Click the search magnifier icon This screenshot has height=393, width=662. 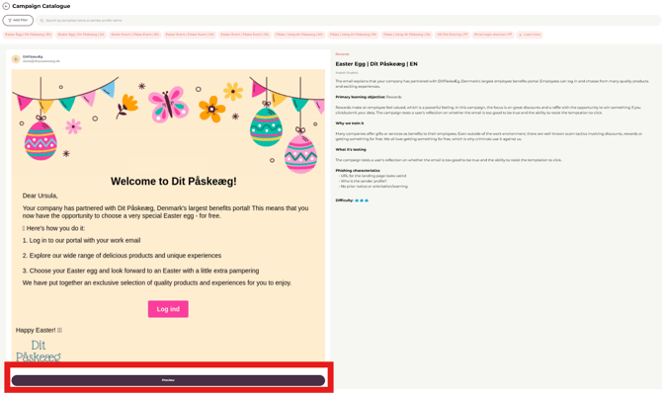(x=41, y=21)
